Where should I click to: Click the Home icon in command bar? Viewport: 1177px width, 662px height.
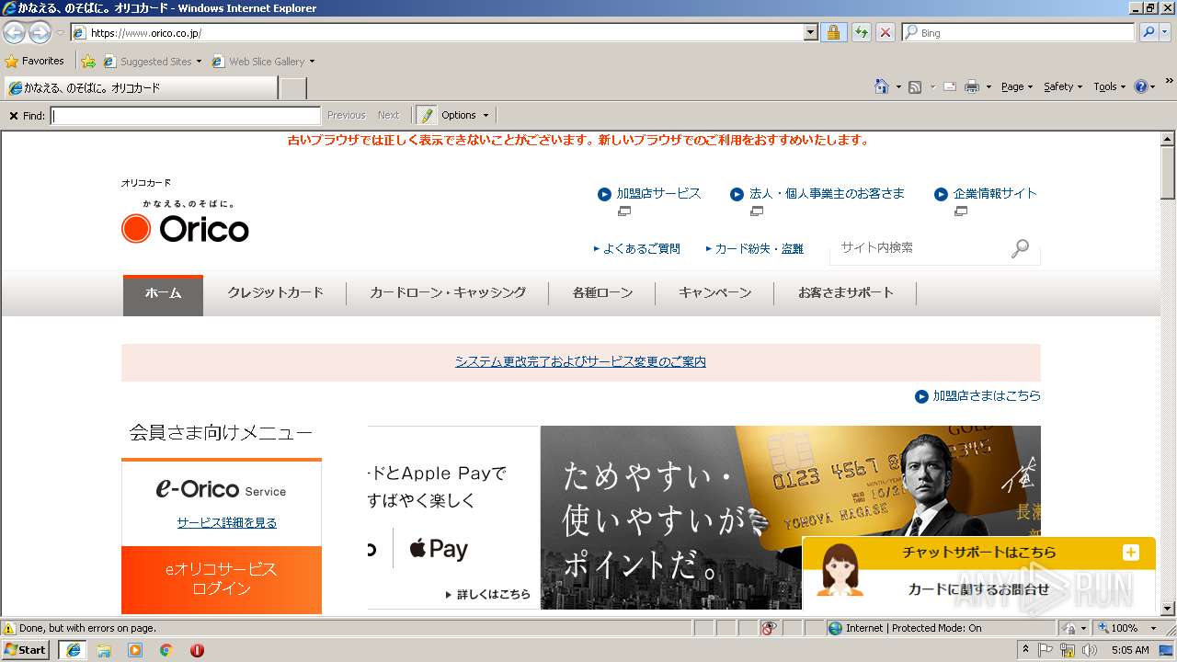tap(881, 86)
